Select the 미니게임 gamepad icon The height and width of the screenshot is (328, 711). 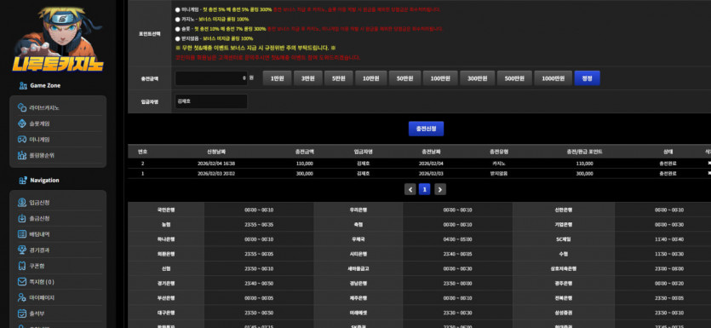click(22, 139)
